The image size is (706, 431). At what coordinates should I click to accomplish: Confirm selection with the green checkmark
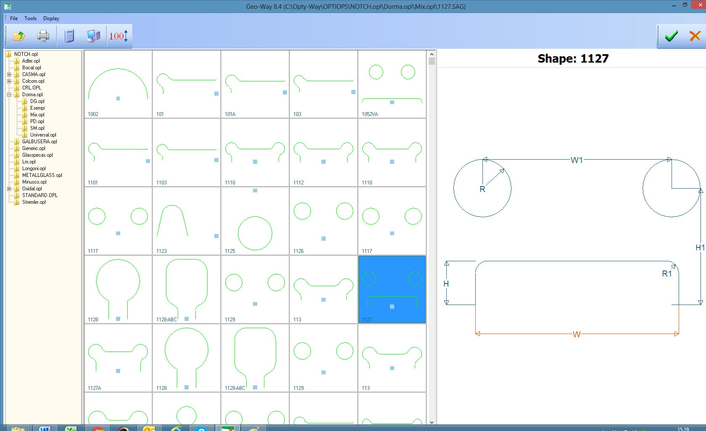pos(672,36)
